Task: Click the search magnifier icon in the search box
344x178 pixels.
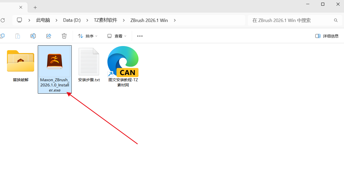Action: pos(335,20)
